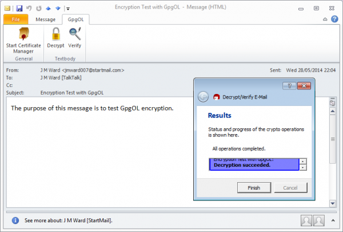
Task: Click the info icon in the people pane
Action: tap(15, 221)
